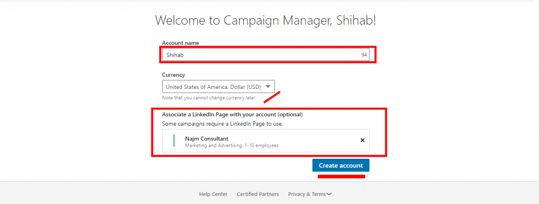Remove the Najm Consultant page association

[x=362, y=140]
